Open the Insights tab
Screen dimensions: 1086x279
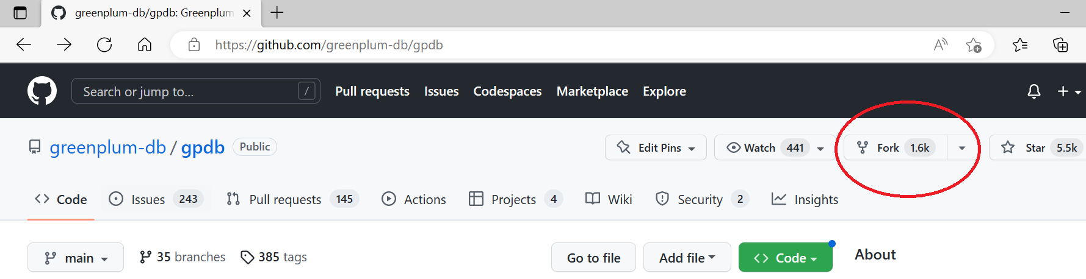point(805,199)
